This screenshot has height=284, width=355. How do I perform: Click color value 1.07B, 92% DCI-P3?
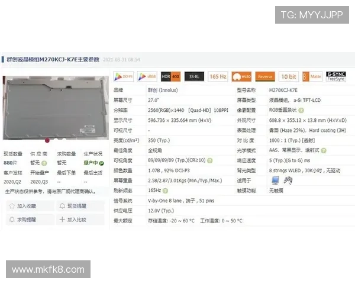[x=169, y=170]
